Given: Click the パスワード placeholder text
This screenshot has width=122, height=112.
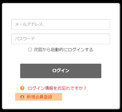Looking at the screenshot, I should pyautogui.click(x=25, y=39).
